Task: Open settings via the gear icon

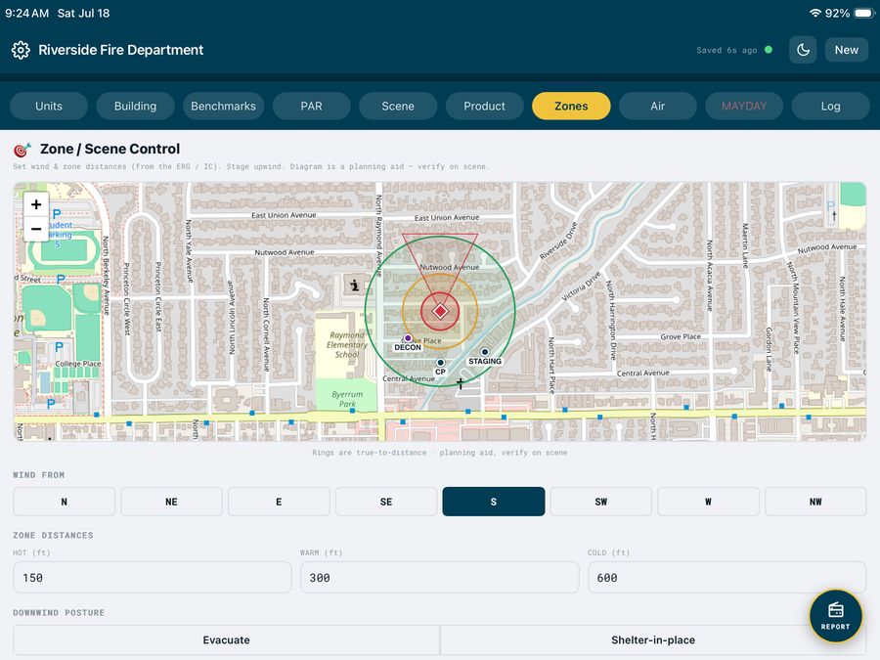Action: pyautogui.click(x=21, y=50)
